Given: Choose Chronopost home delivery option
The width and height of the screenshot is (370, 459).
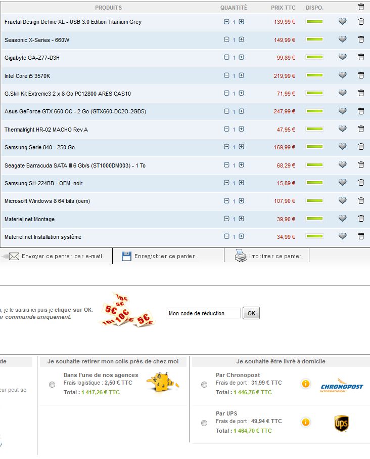Looking at the screenshot, I should (204, 384).
